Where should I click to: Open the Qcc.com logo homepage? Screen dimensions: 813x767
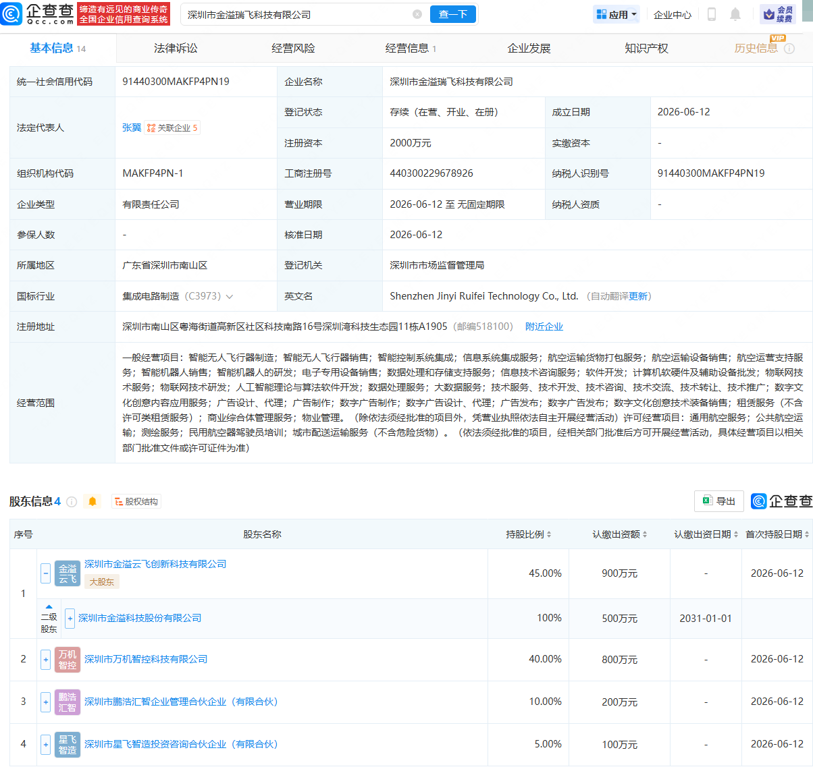pyautogui.click(x=38, y=13)
